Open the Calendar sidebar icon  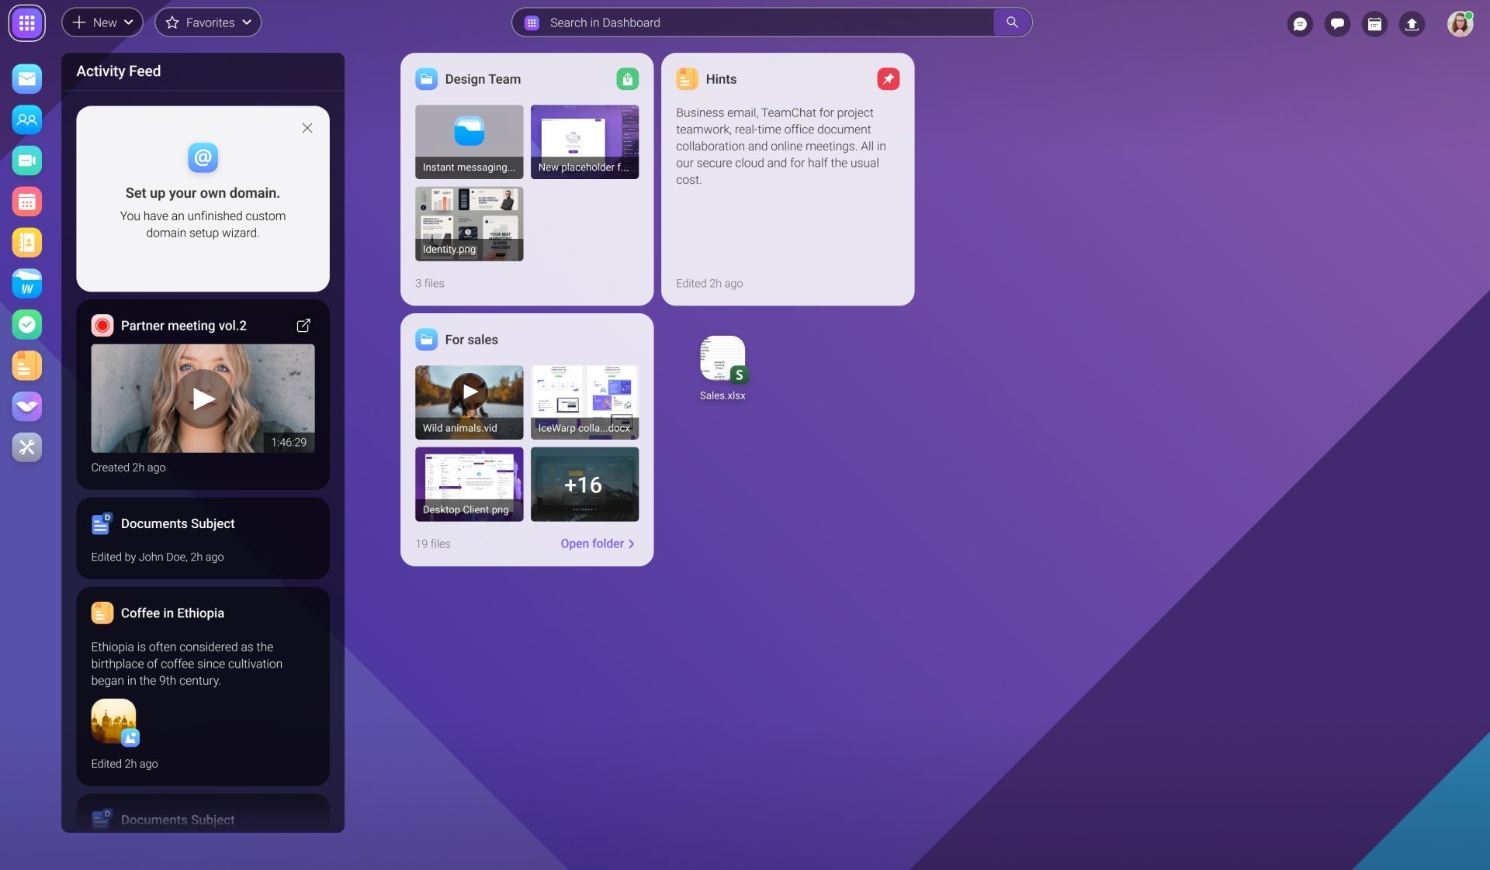[26, 202]
